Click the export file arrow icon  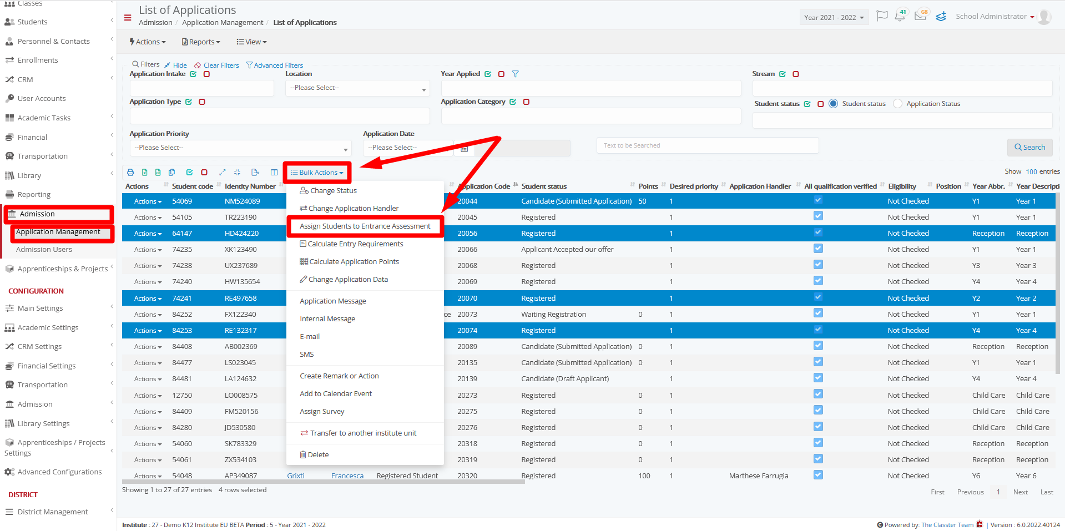coord(255,173)
